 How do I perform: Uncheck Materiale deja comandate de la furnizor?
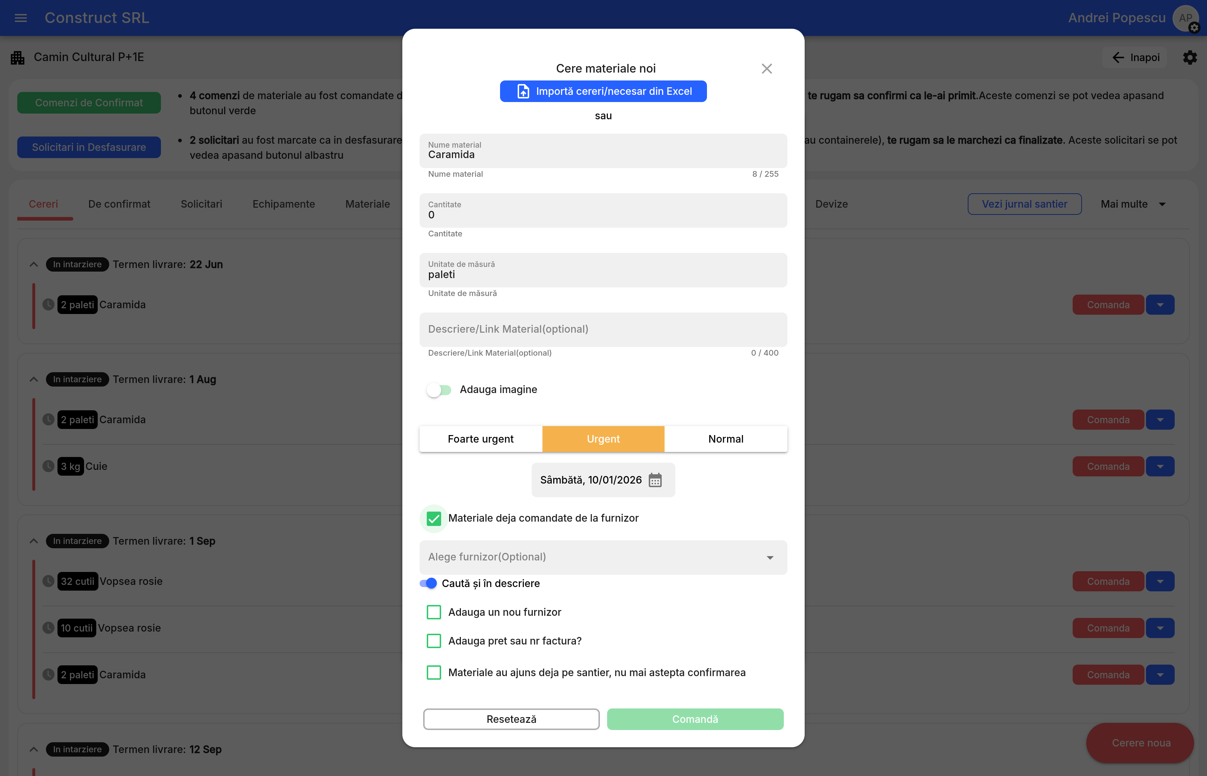[x=434, y=518]
